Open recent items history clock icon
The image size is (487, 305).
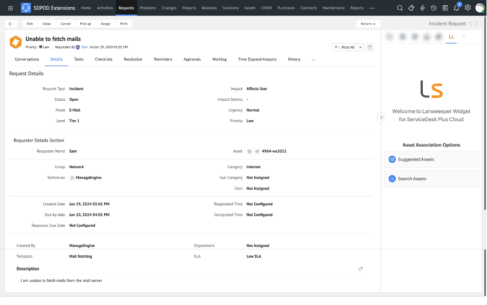coord(434,8)
